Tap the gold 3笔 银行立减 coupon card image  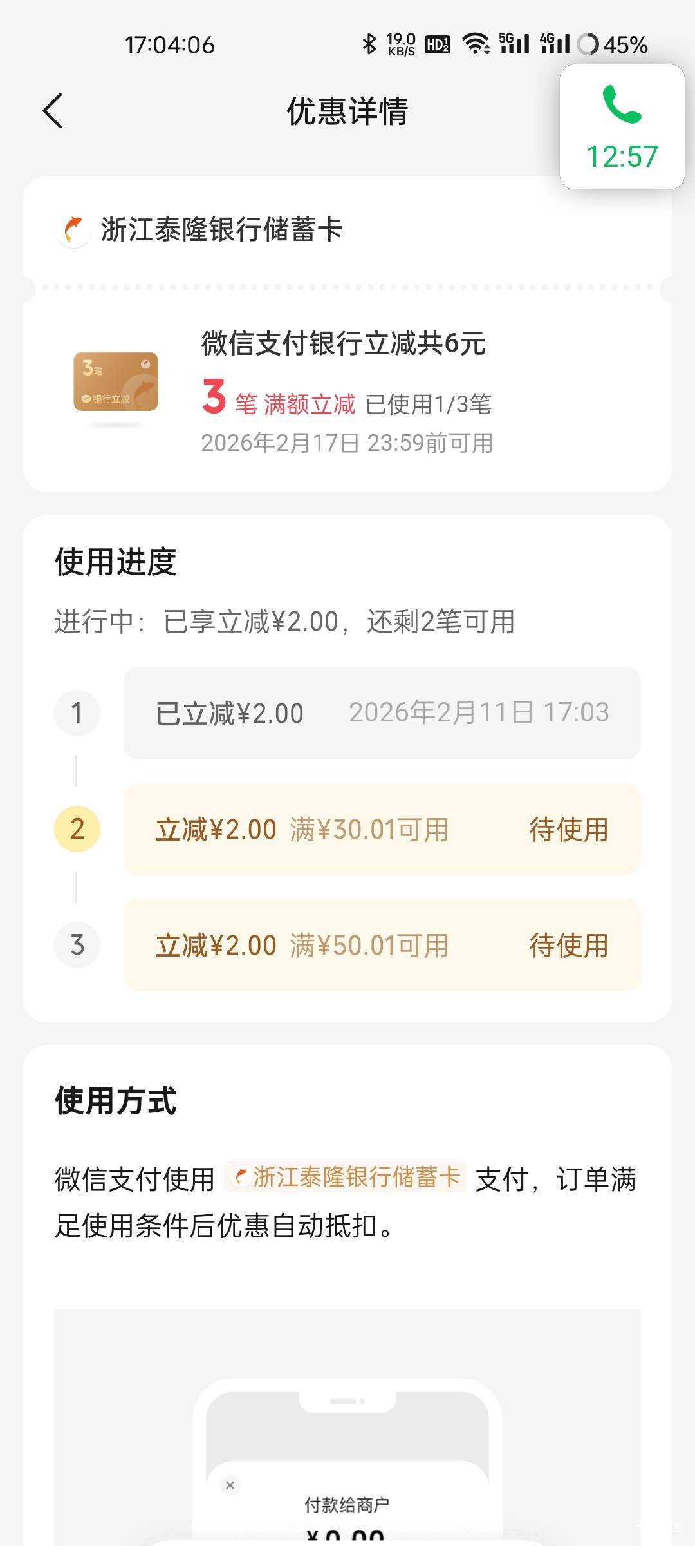click(x=116, y=381)
